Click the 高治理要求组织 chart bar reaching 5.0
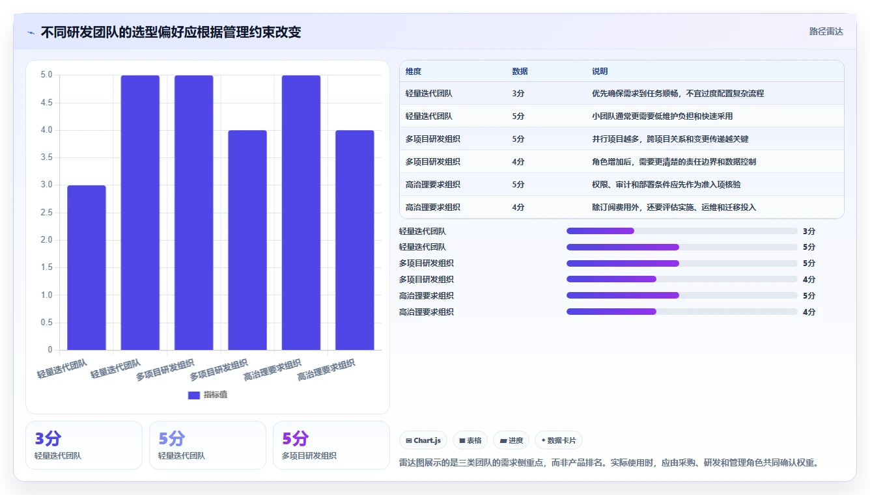Image resolution: width=870 pixels, height=495 pixels. 301,213
